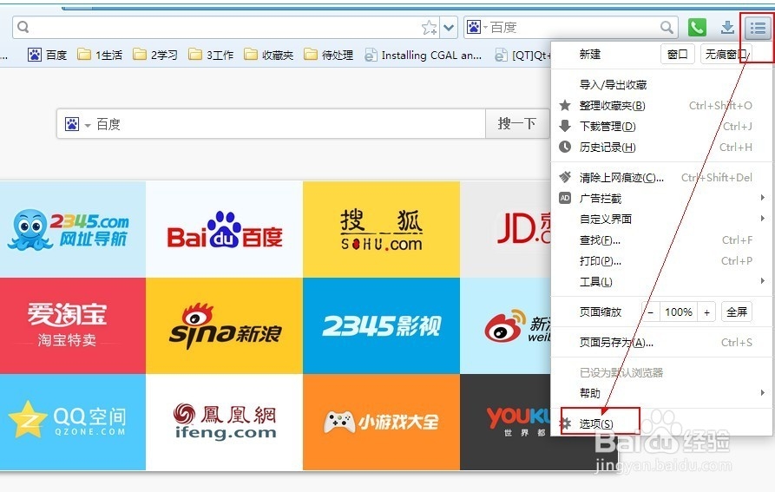Click the 全屏 fullscreen button

pyautogui.click(x=737, y=312)
